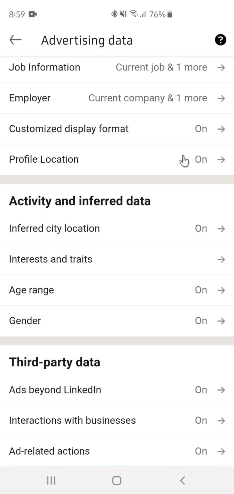234x494 pixels.
Task: Tap the Android system back chevron
Action: (x=182, y=480)
